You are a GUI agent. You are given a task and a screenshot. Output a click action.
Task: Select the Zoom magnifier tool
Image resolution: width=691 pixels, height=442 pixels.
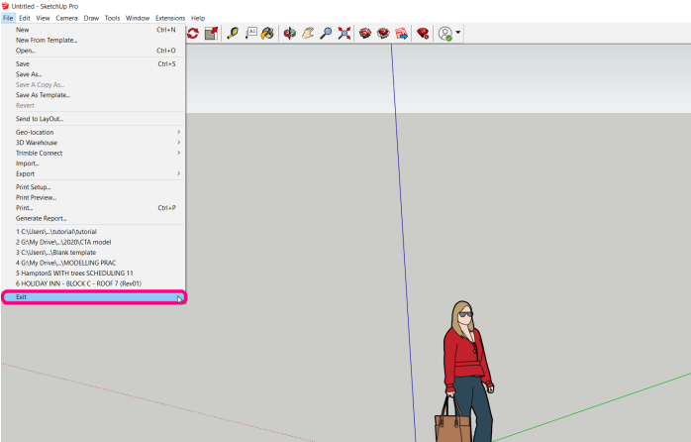click(326, 33)
